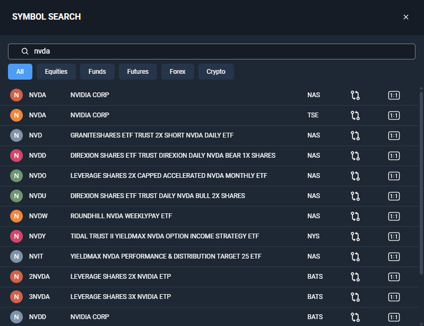Select NVIDIA CORP listed on TSE

click(90, 115)
